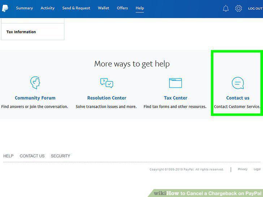The height and width of the screenshot is (197, 263).
Task: Open the Offers navigation item
Action: click(122, 8)
